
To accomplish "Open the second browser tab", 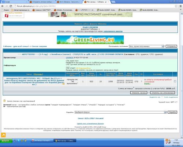I will (42, 2).
